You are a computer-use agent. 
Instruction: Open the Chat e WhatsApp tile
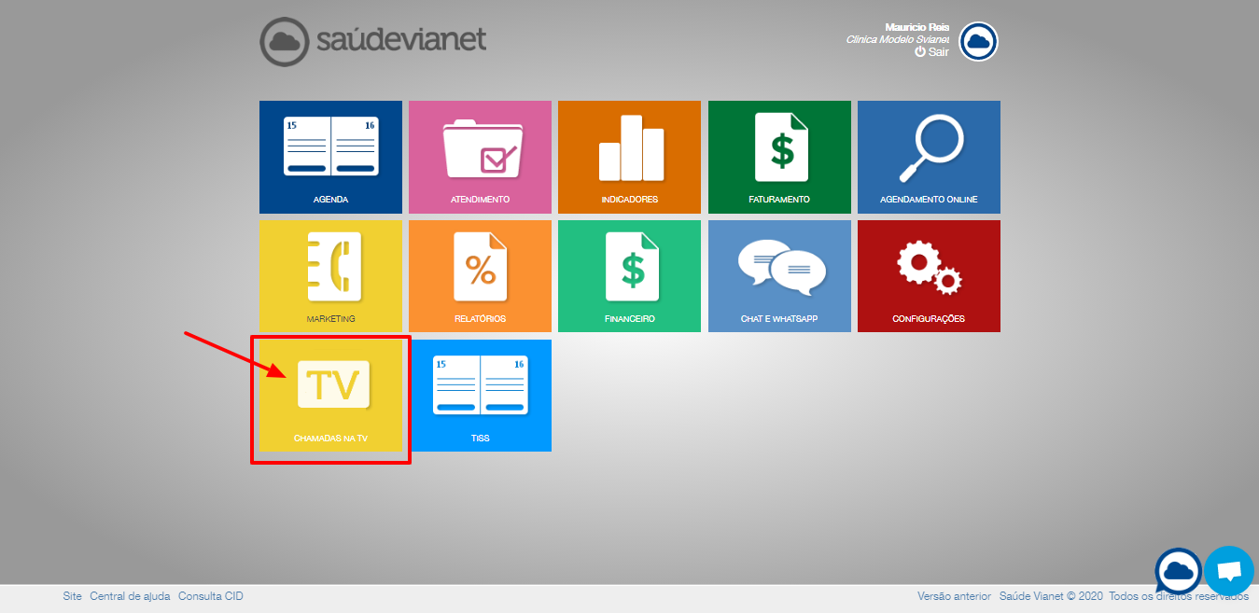coord(779,276)
